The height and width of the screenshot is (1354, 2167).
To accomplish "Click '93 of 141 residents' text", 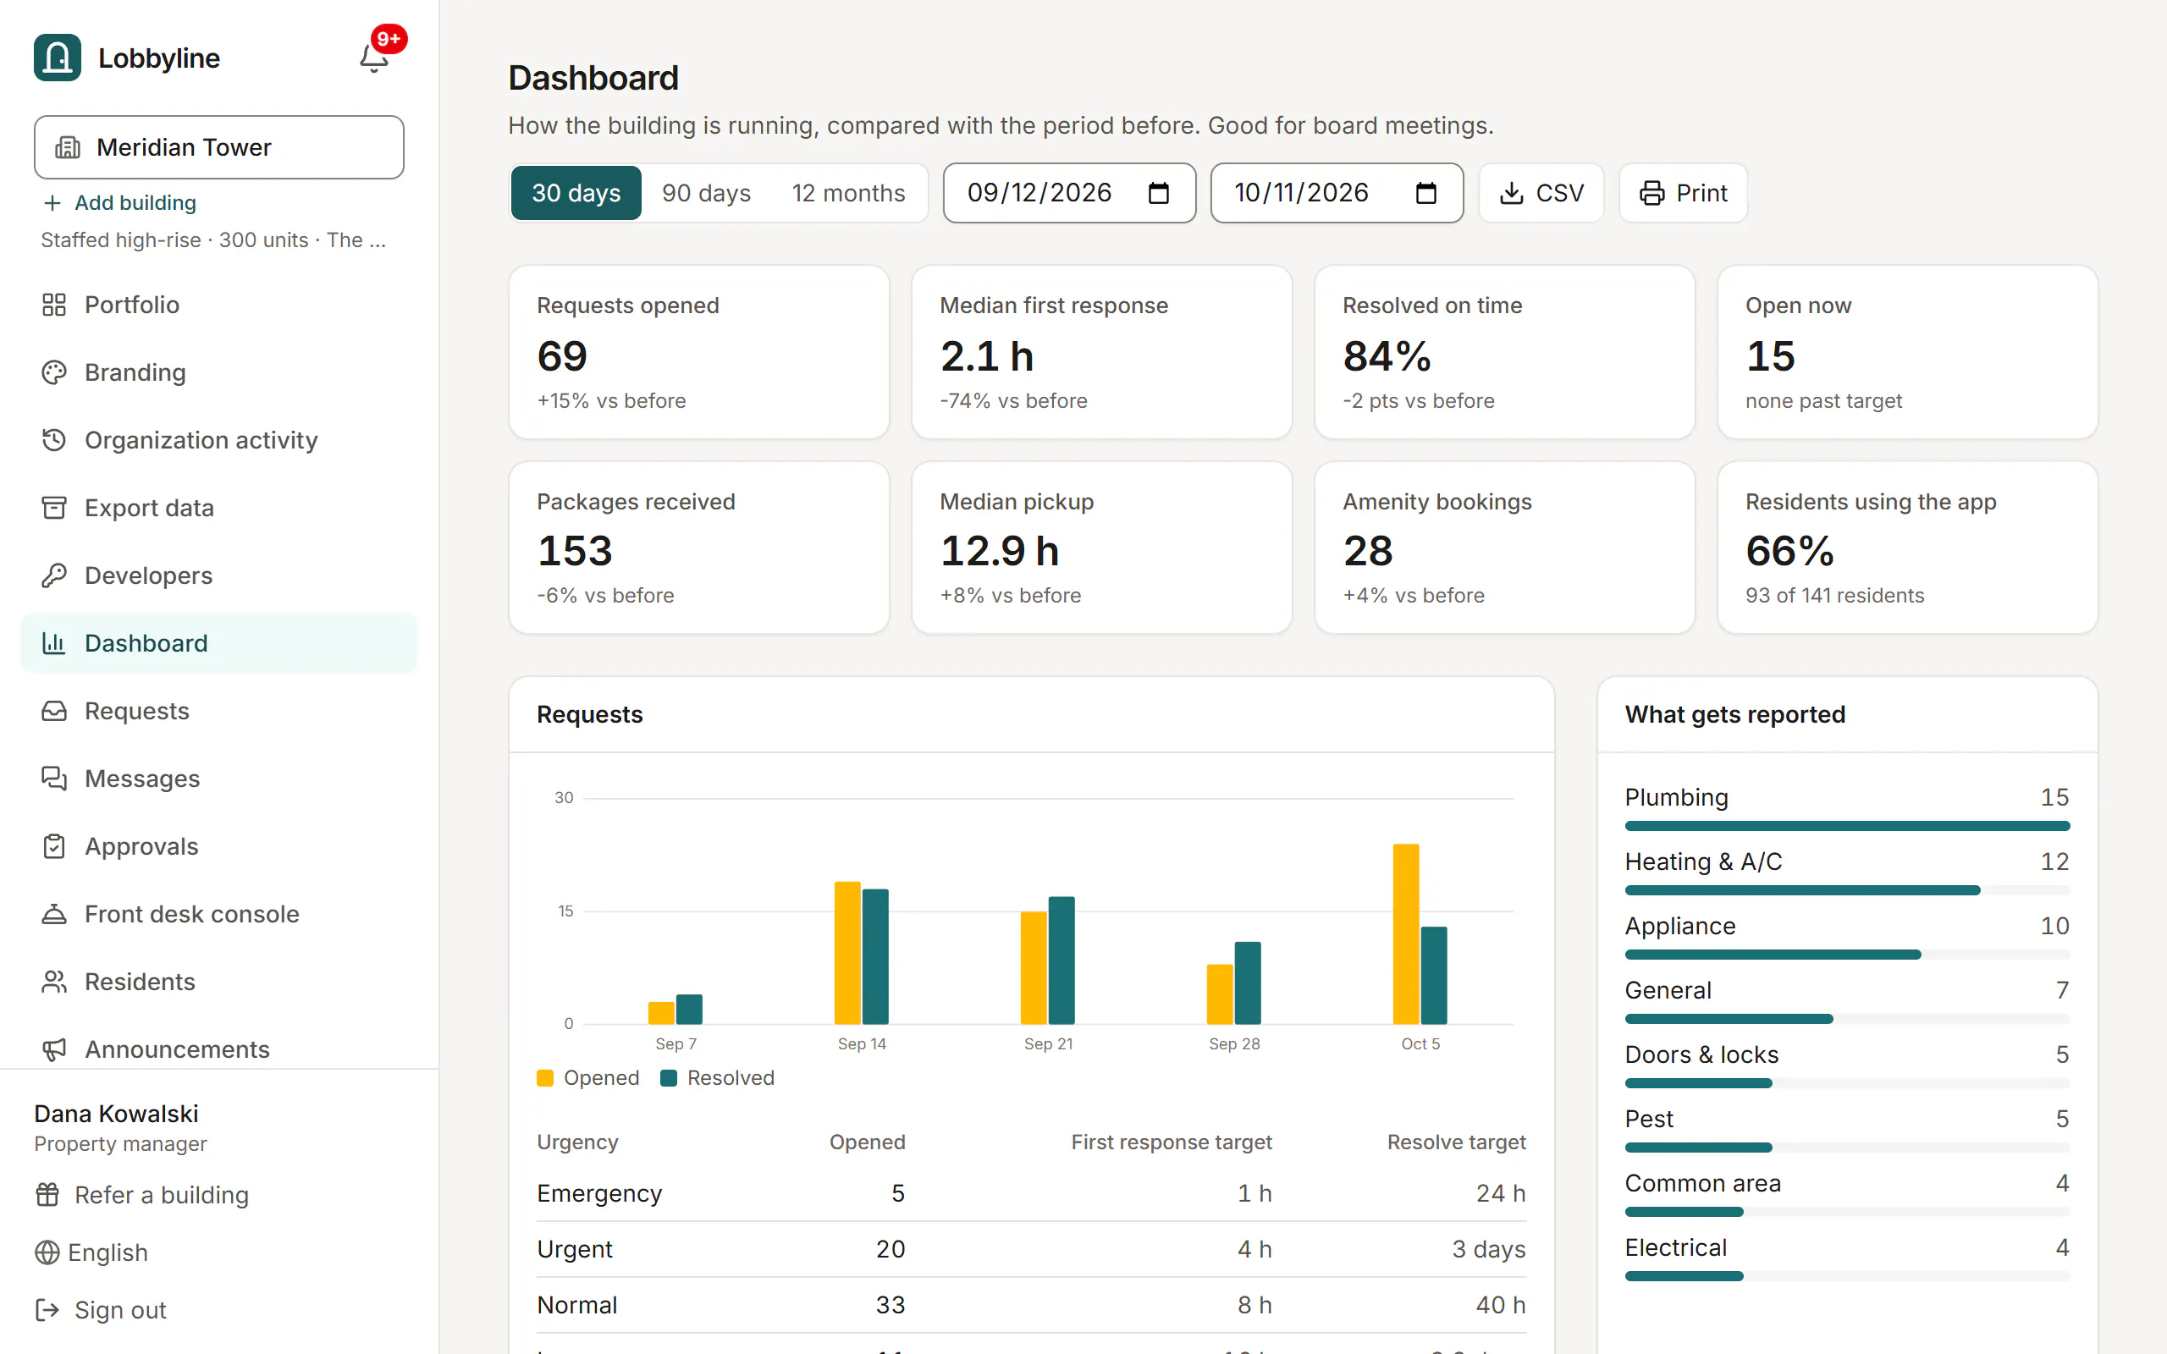I will (x=1833, y=596).
